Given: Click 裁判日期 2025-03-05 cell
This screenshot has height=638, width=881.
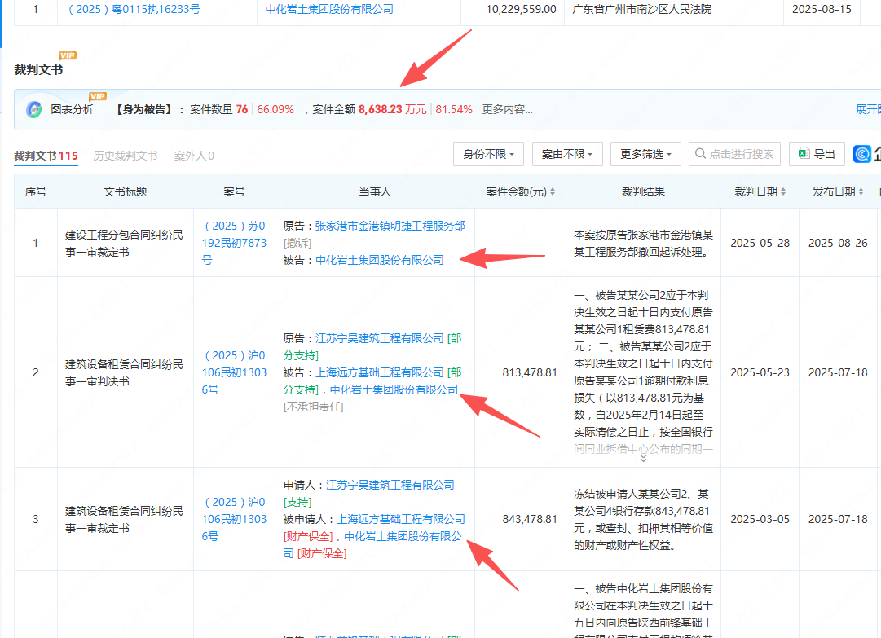Looking at the screenshot, I should click(x=760, y=519).
